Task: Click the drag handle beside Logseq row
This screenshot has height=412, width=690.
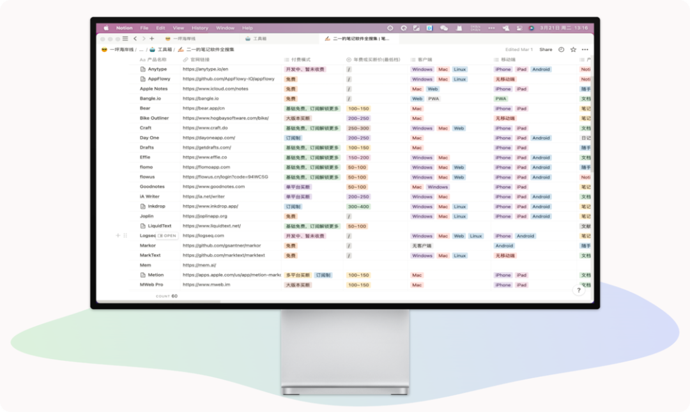Action: (125, 236)
